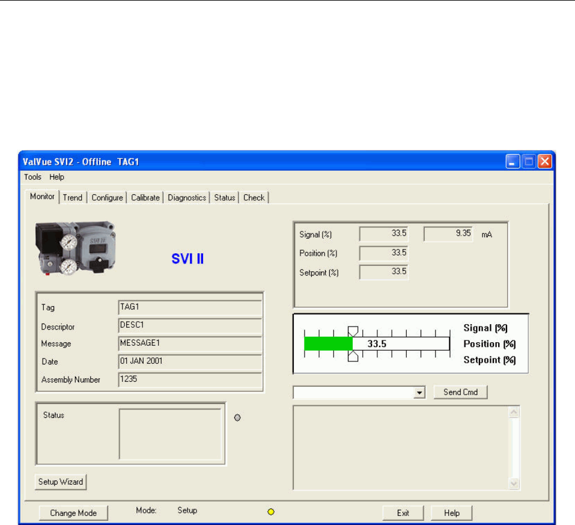Click the Assembly Number label

[71, 380]
